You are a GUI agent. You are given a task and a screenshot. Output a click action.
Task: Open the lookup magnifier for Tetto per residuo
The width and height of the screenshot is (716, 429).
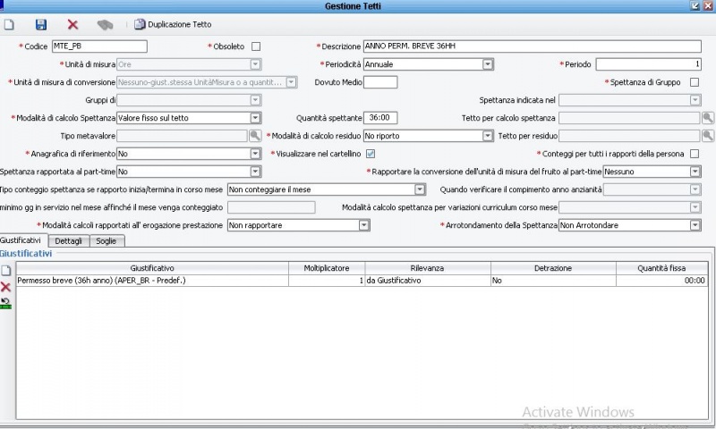click(x=708, y=136)
